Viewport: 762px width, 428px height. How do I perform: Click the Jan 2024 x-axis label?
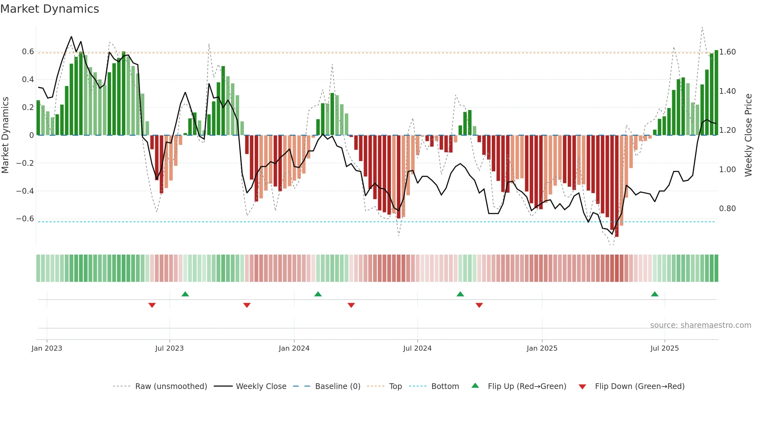pyautogui.click(x=294, y=348)
